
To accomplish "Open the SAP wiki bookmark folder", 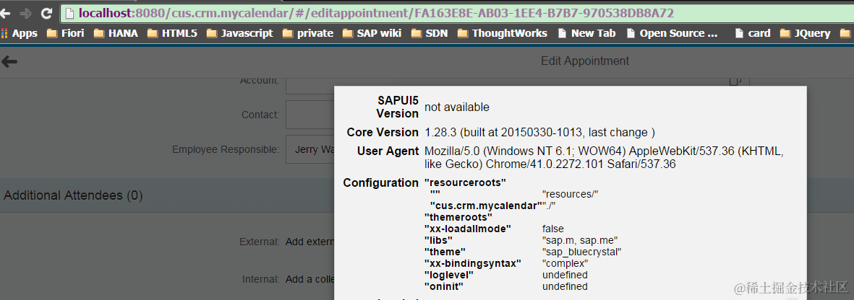I will [372, 33].
